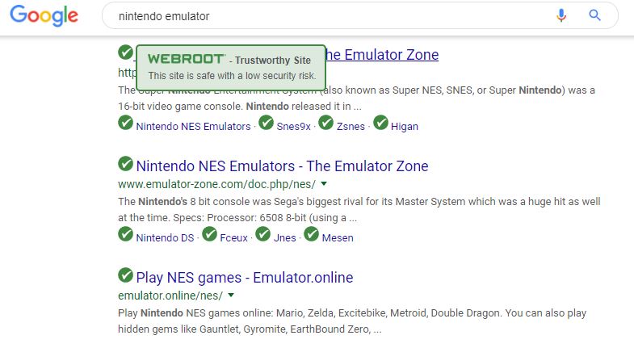This screenshot has height=348, width=634.
Task: Click the green checkmark before Mesen
Action: click(x=312, y=235)
